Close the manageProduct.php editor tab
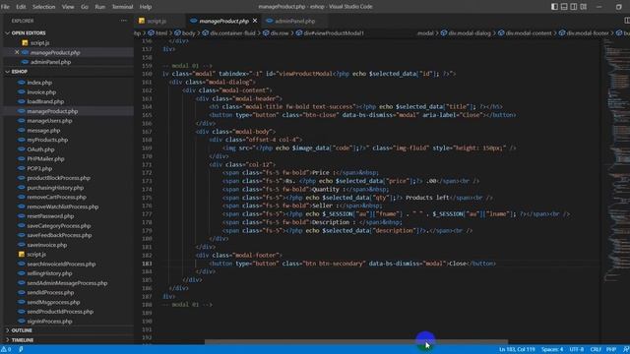This screenshot has width=630, height=354. [255, 21]
